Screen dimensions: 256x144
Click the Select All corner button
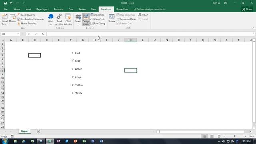3,40
